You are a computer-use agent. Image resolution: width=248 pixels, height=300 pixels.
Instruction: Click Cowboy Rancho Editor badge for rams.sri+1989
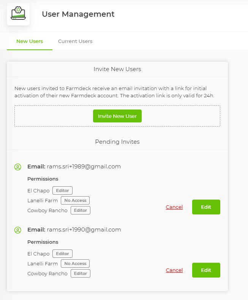(x=80, y=210)
